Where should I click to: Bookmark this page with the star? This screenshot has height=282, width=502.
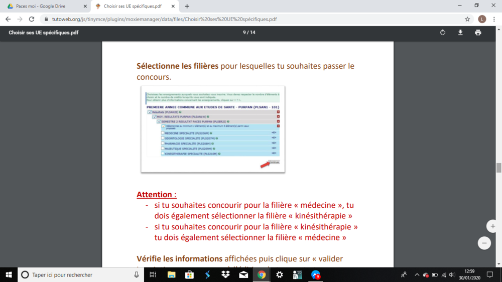pos(467,19)
